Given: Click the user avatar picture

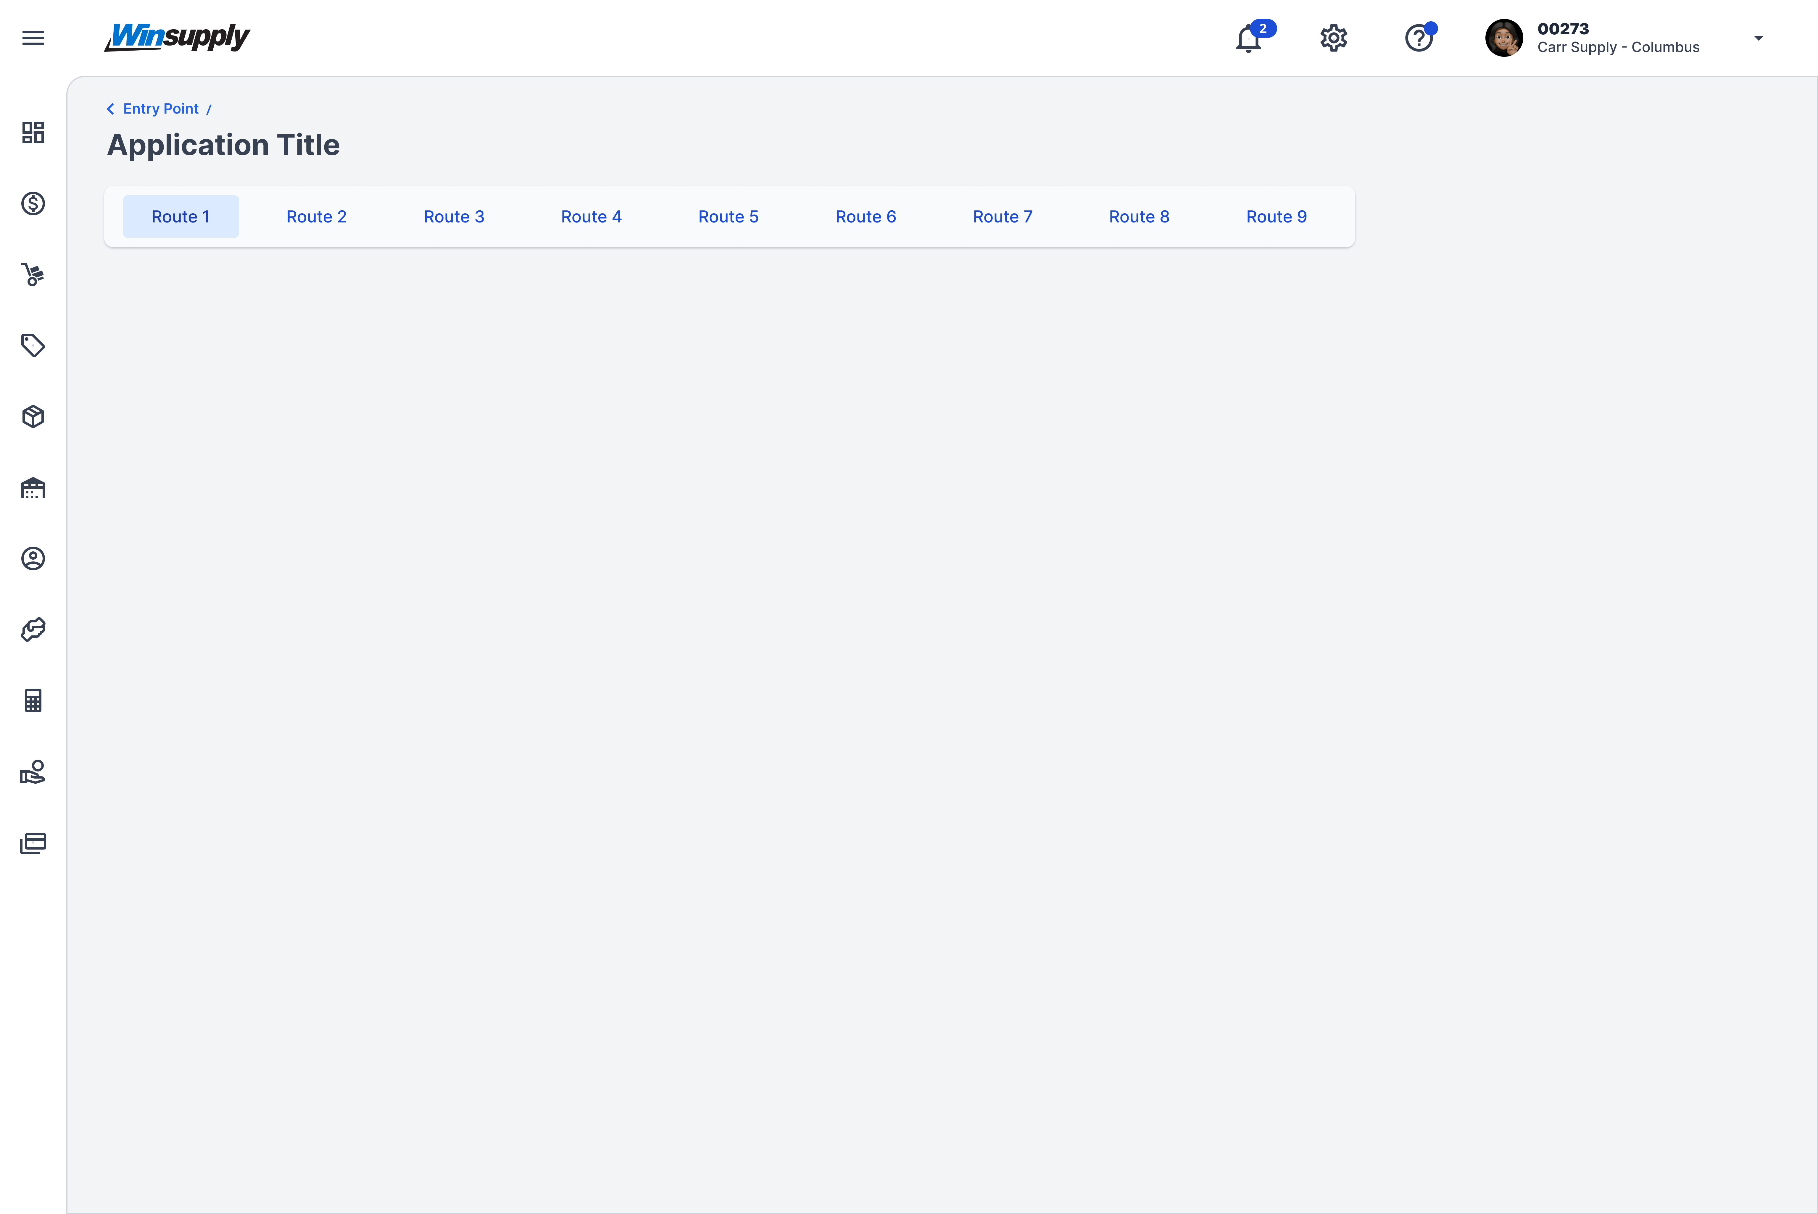Looking at the screenshot, I should click(1504, 38).
